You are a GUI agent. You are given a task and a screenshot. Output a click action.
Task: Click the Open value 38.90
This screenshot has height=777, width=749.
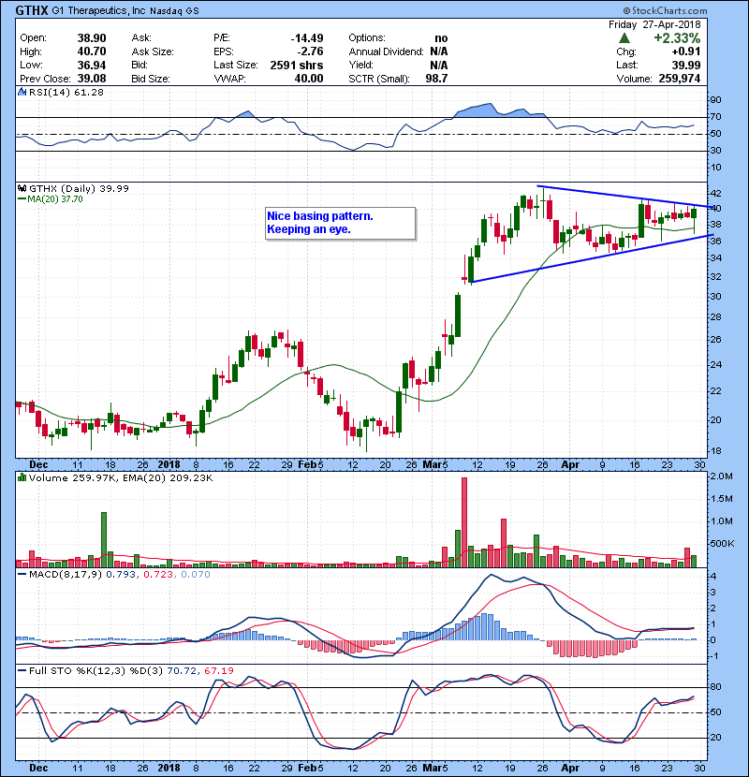[x=92, y=38]
